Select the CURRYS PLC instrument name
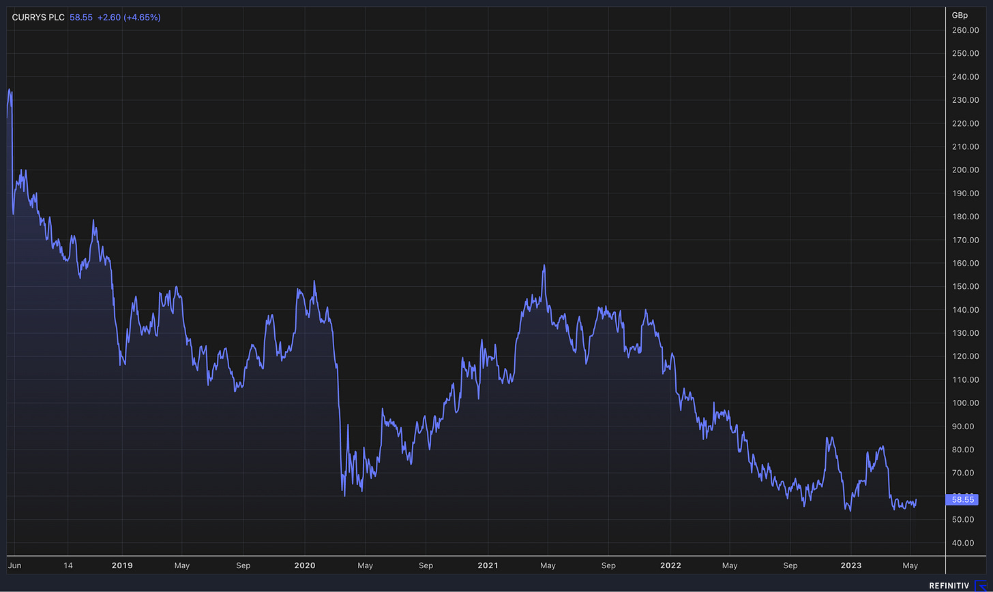The height and width of the screenshot is (592, 993). 38,17
